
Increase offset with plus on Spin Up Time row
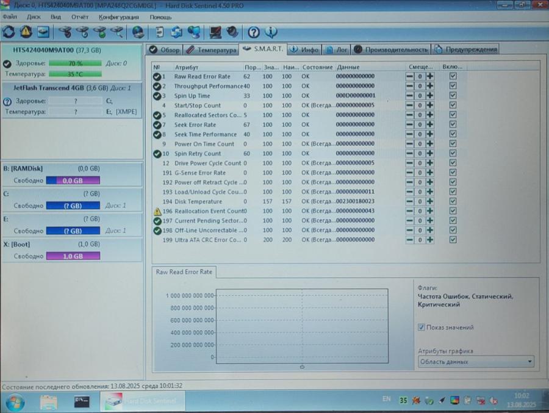pos(429,96)
